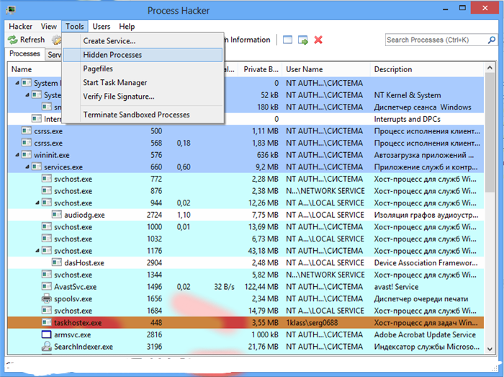Click the icon of the taskhostex.exe row

(x=47, y=322)
